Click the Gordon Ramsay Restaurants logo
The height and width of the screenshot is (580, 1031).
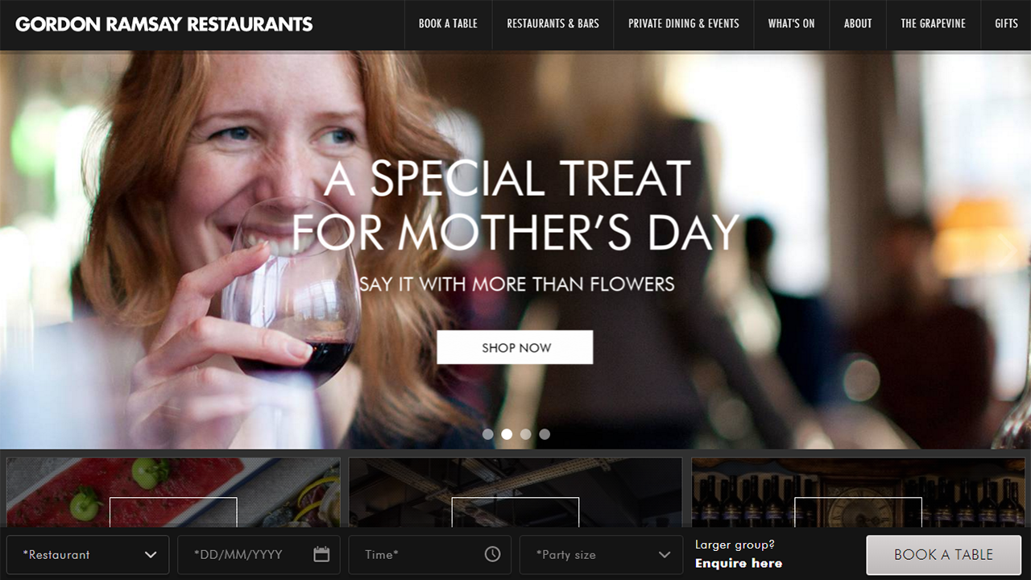click(164, 24)
